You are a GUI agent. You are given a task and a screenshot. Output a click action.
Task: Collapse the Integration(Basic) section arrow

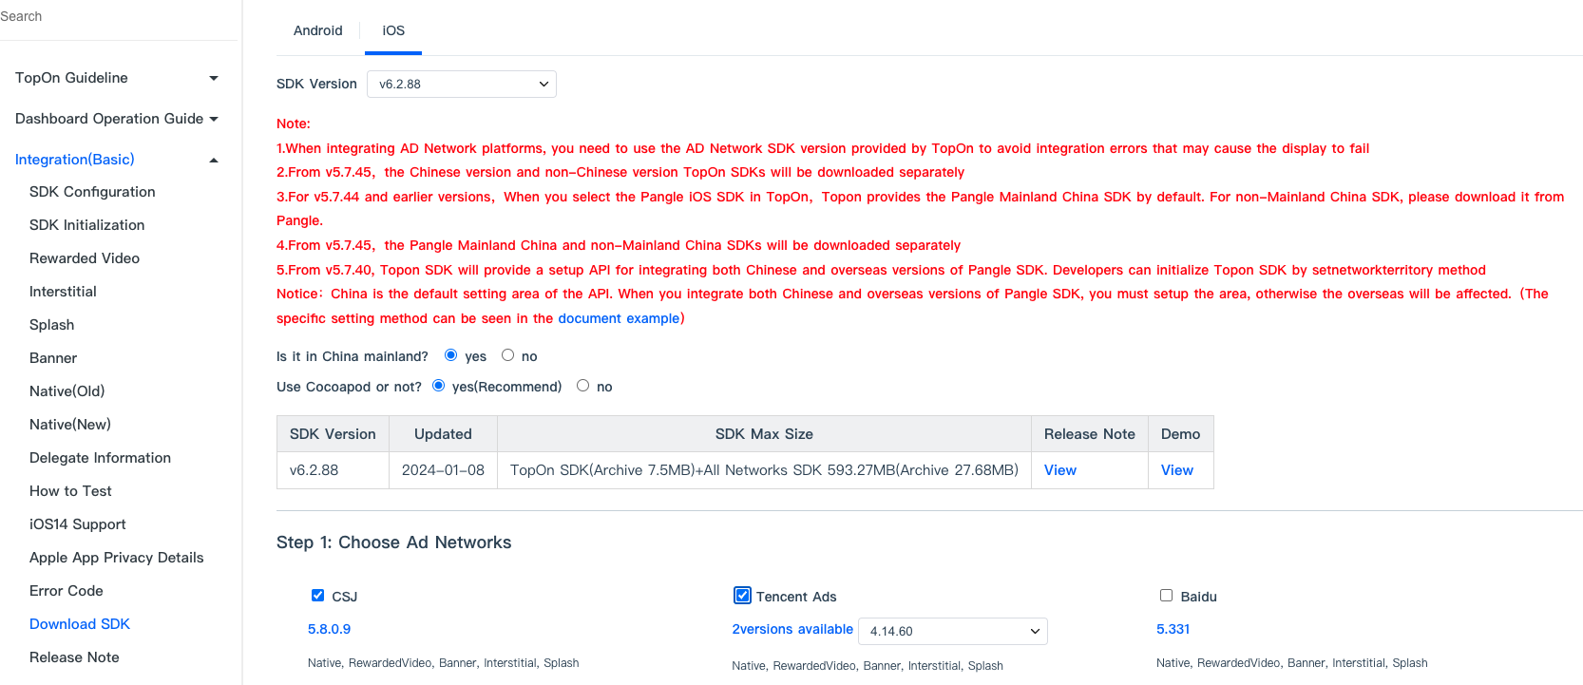click(x=214, y=161)
